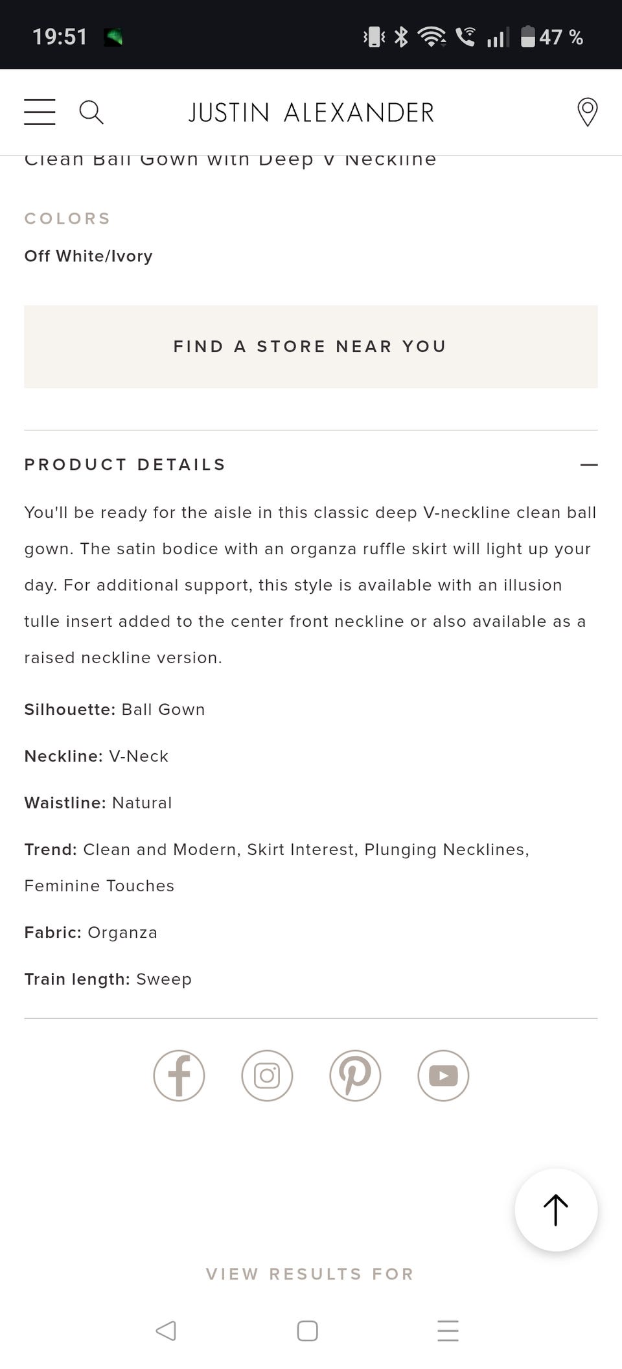Open the store locator pin icon
This screenshot has width=622, height=1369.
587,112
